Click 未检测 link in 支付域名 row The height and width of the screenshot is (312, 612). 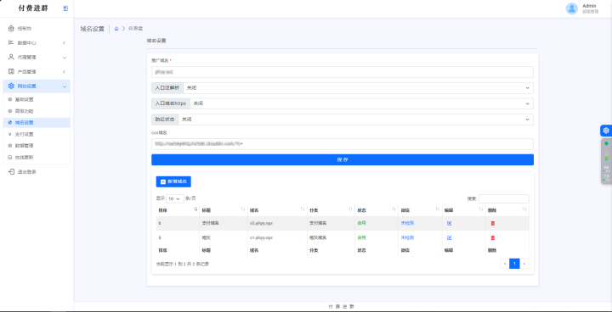(x=407, y=223)
